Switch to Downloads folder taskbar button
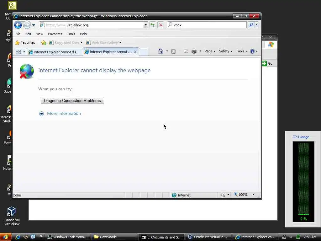321x241 pixels. [114, 237]
